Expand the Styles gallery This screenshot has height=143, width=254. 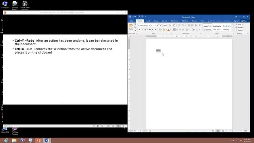click(x=233, y=30)
